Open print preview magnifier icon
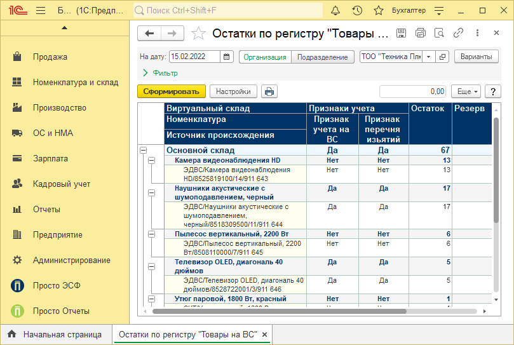The width and height of the screenshot is (514, 345). (x=439, y=33)
